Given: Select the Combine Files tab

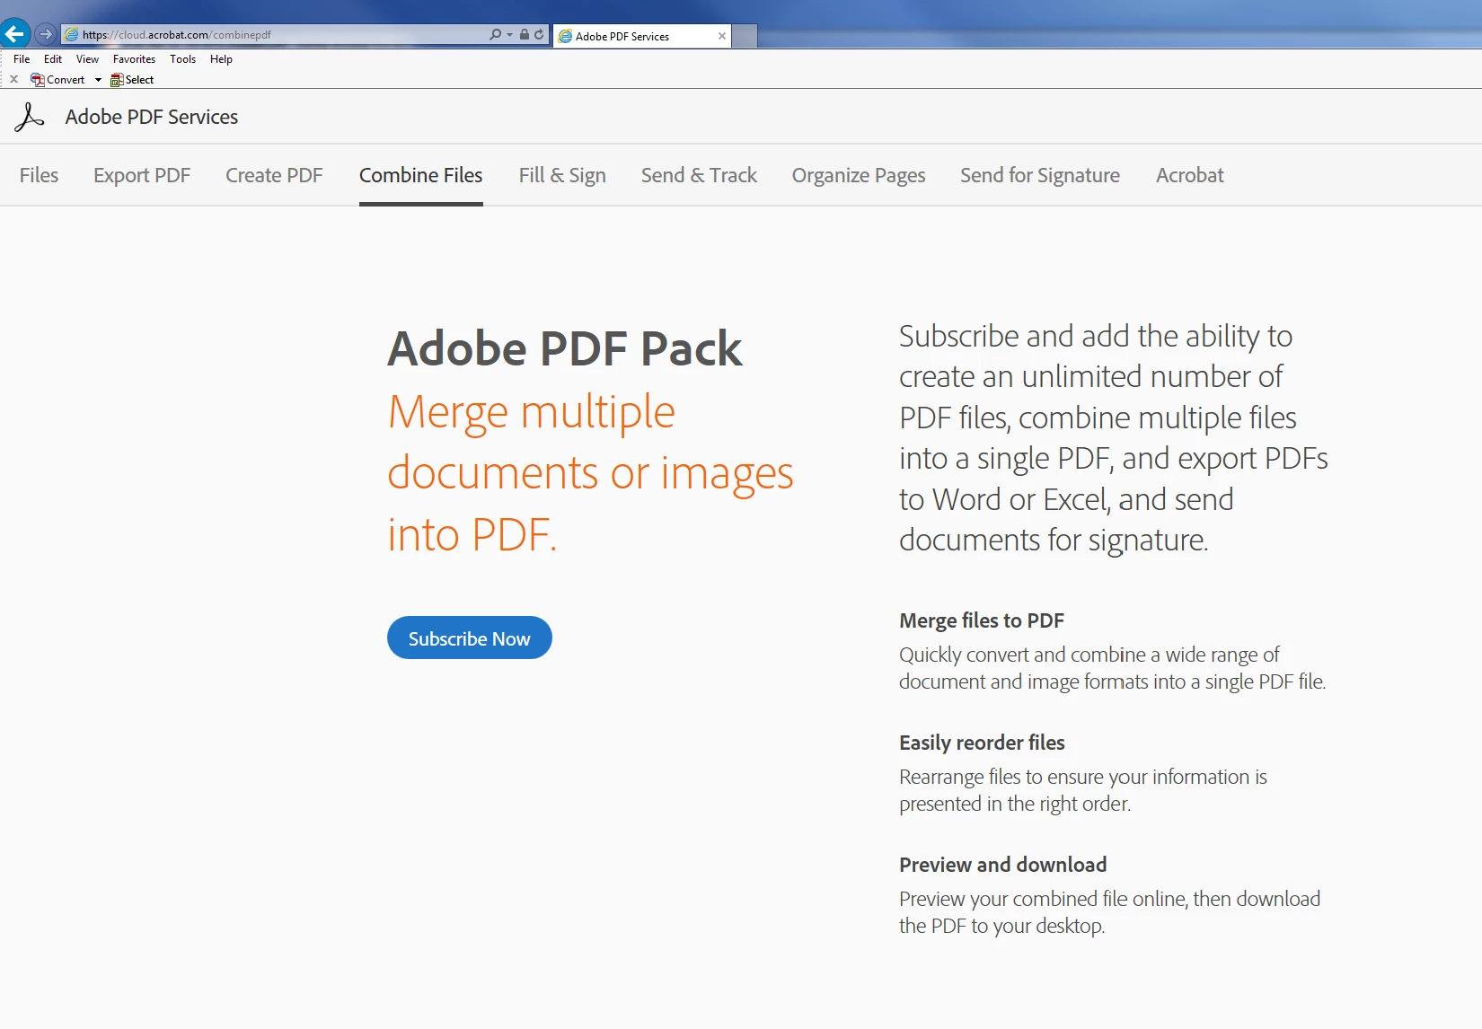Looking at the screenshot, I should pos(421,175).
